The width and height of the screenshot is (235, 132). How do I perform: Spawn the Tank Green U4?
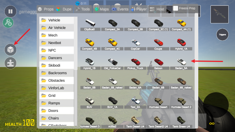pyautogui.click(x=181, y=122)
